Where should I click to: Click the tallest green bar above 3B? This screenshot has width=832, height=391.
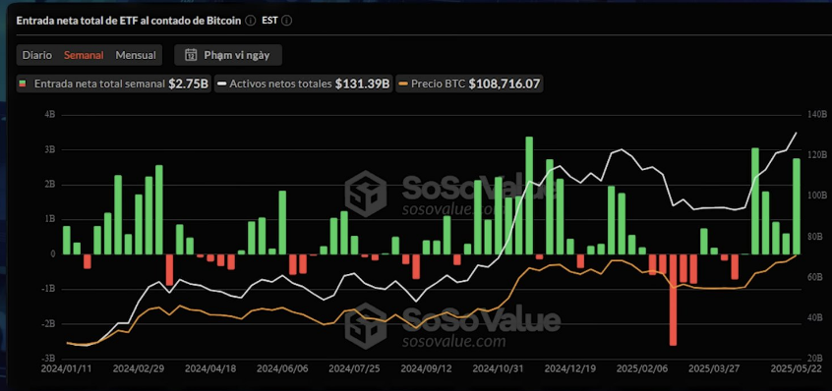point(529,195)
